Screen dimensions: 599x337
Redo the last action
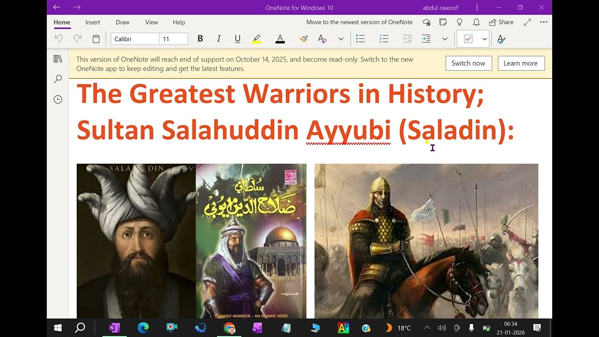[77, 39]
